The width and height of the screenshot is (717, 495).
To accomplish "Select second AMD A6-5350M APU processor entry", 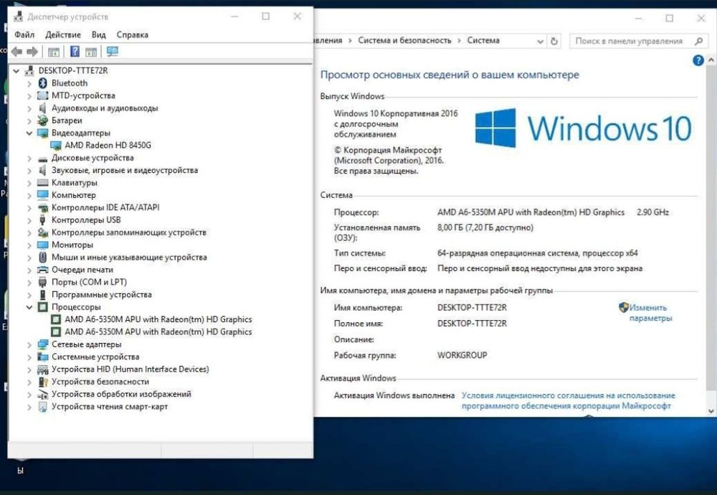I will tap(158, 331).
